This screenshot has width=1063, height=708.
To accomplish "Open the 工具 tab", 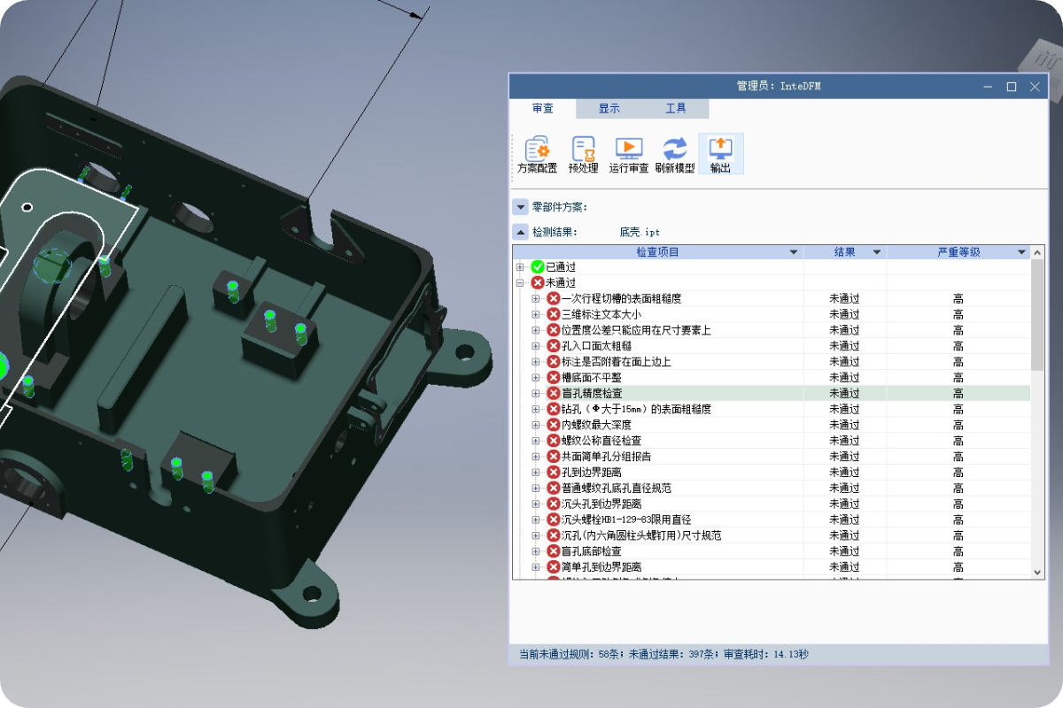I will click(675, 108).
